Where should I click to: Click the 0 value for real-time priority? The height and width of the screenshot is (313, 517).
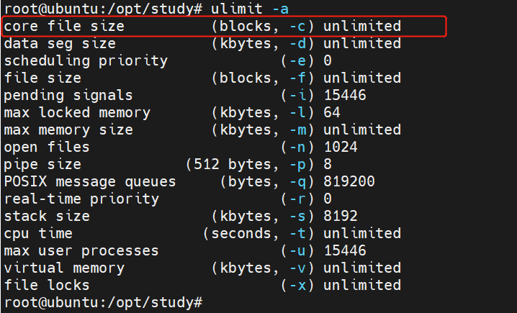328,199
